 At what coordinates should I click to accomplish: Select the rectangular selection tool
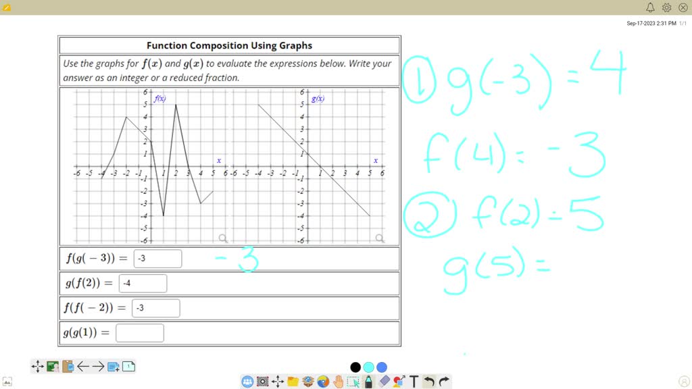[354, 382]
